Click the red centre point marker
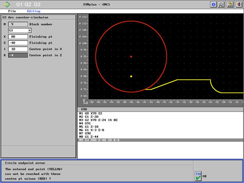 pos(131,57)
